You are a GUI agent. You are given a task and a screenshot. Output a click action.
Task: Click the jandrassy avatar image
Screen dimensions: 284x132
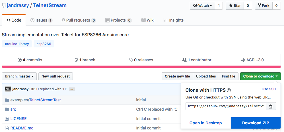click(8, 89)
